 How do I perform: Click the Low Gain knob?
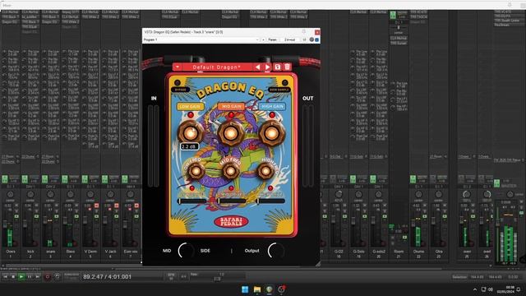[190, 133]
